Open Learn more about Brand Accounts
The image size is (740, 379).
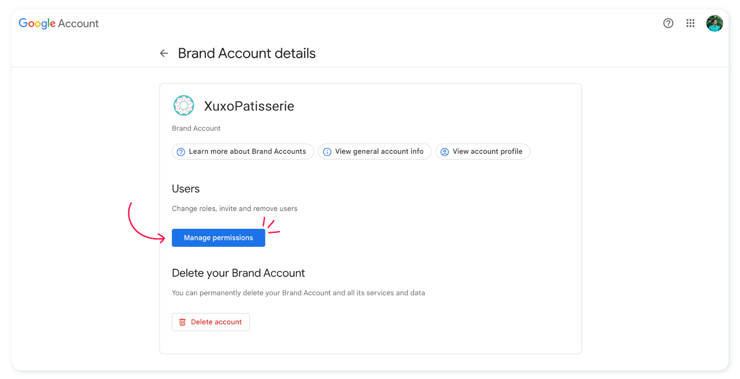(x=243, y=152)
